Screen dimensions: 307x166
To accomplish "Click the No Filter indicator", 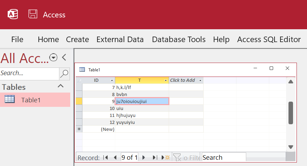I will pos(186,157).
